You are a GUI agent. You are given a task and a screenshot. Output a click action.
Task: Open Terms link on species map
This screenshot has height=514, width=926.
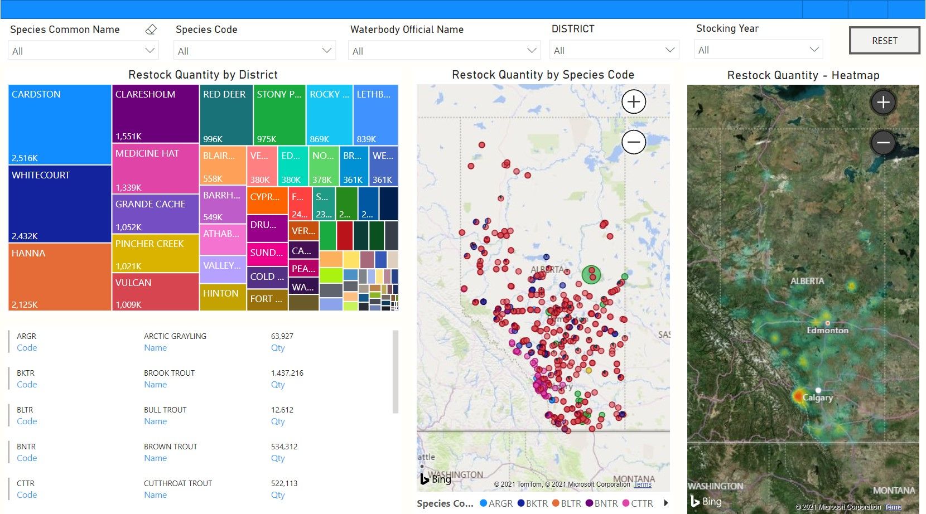[642, 484]
